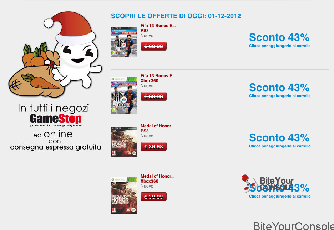Click Sconto 43% for Medal of Honor PS3
Screen dimensions: 334x230
(x=279, y=138)
